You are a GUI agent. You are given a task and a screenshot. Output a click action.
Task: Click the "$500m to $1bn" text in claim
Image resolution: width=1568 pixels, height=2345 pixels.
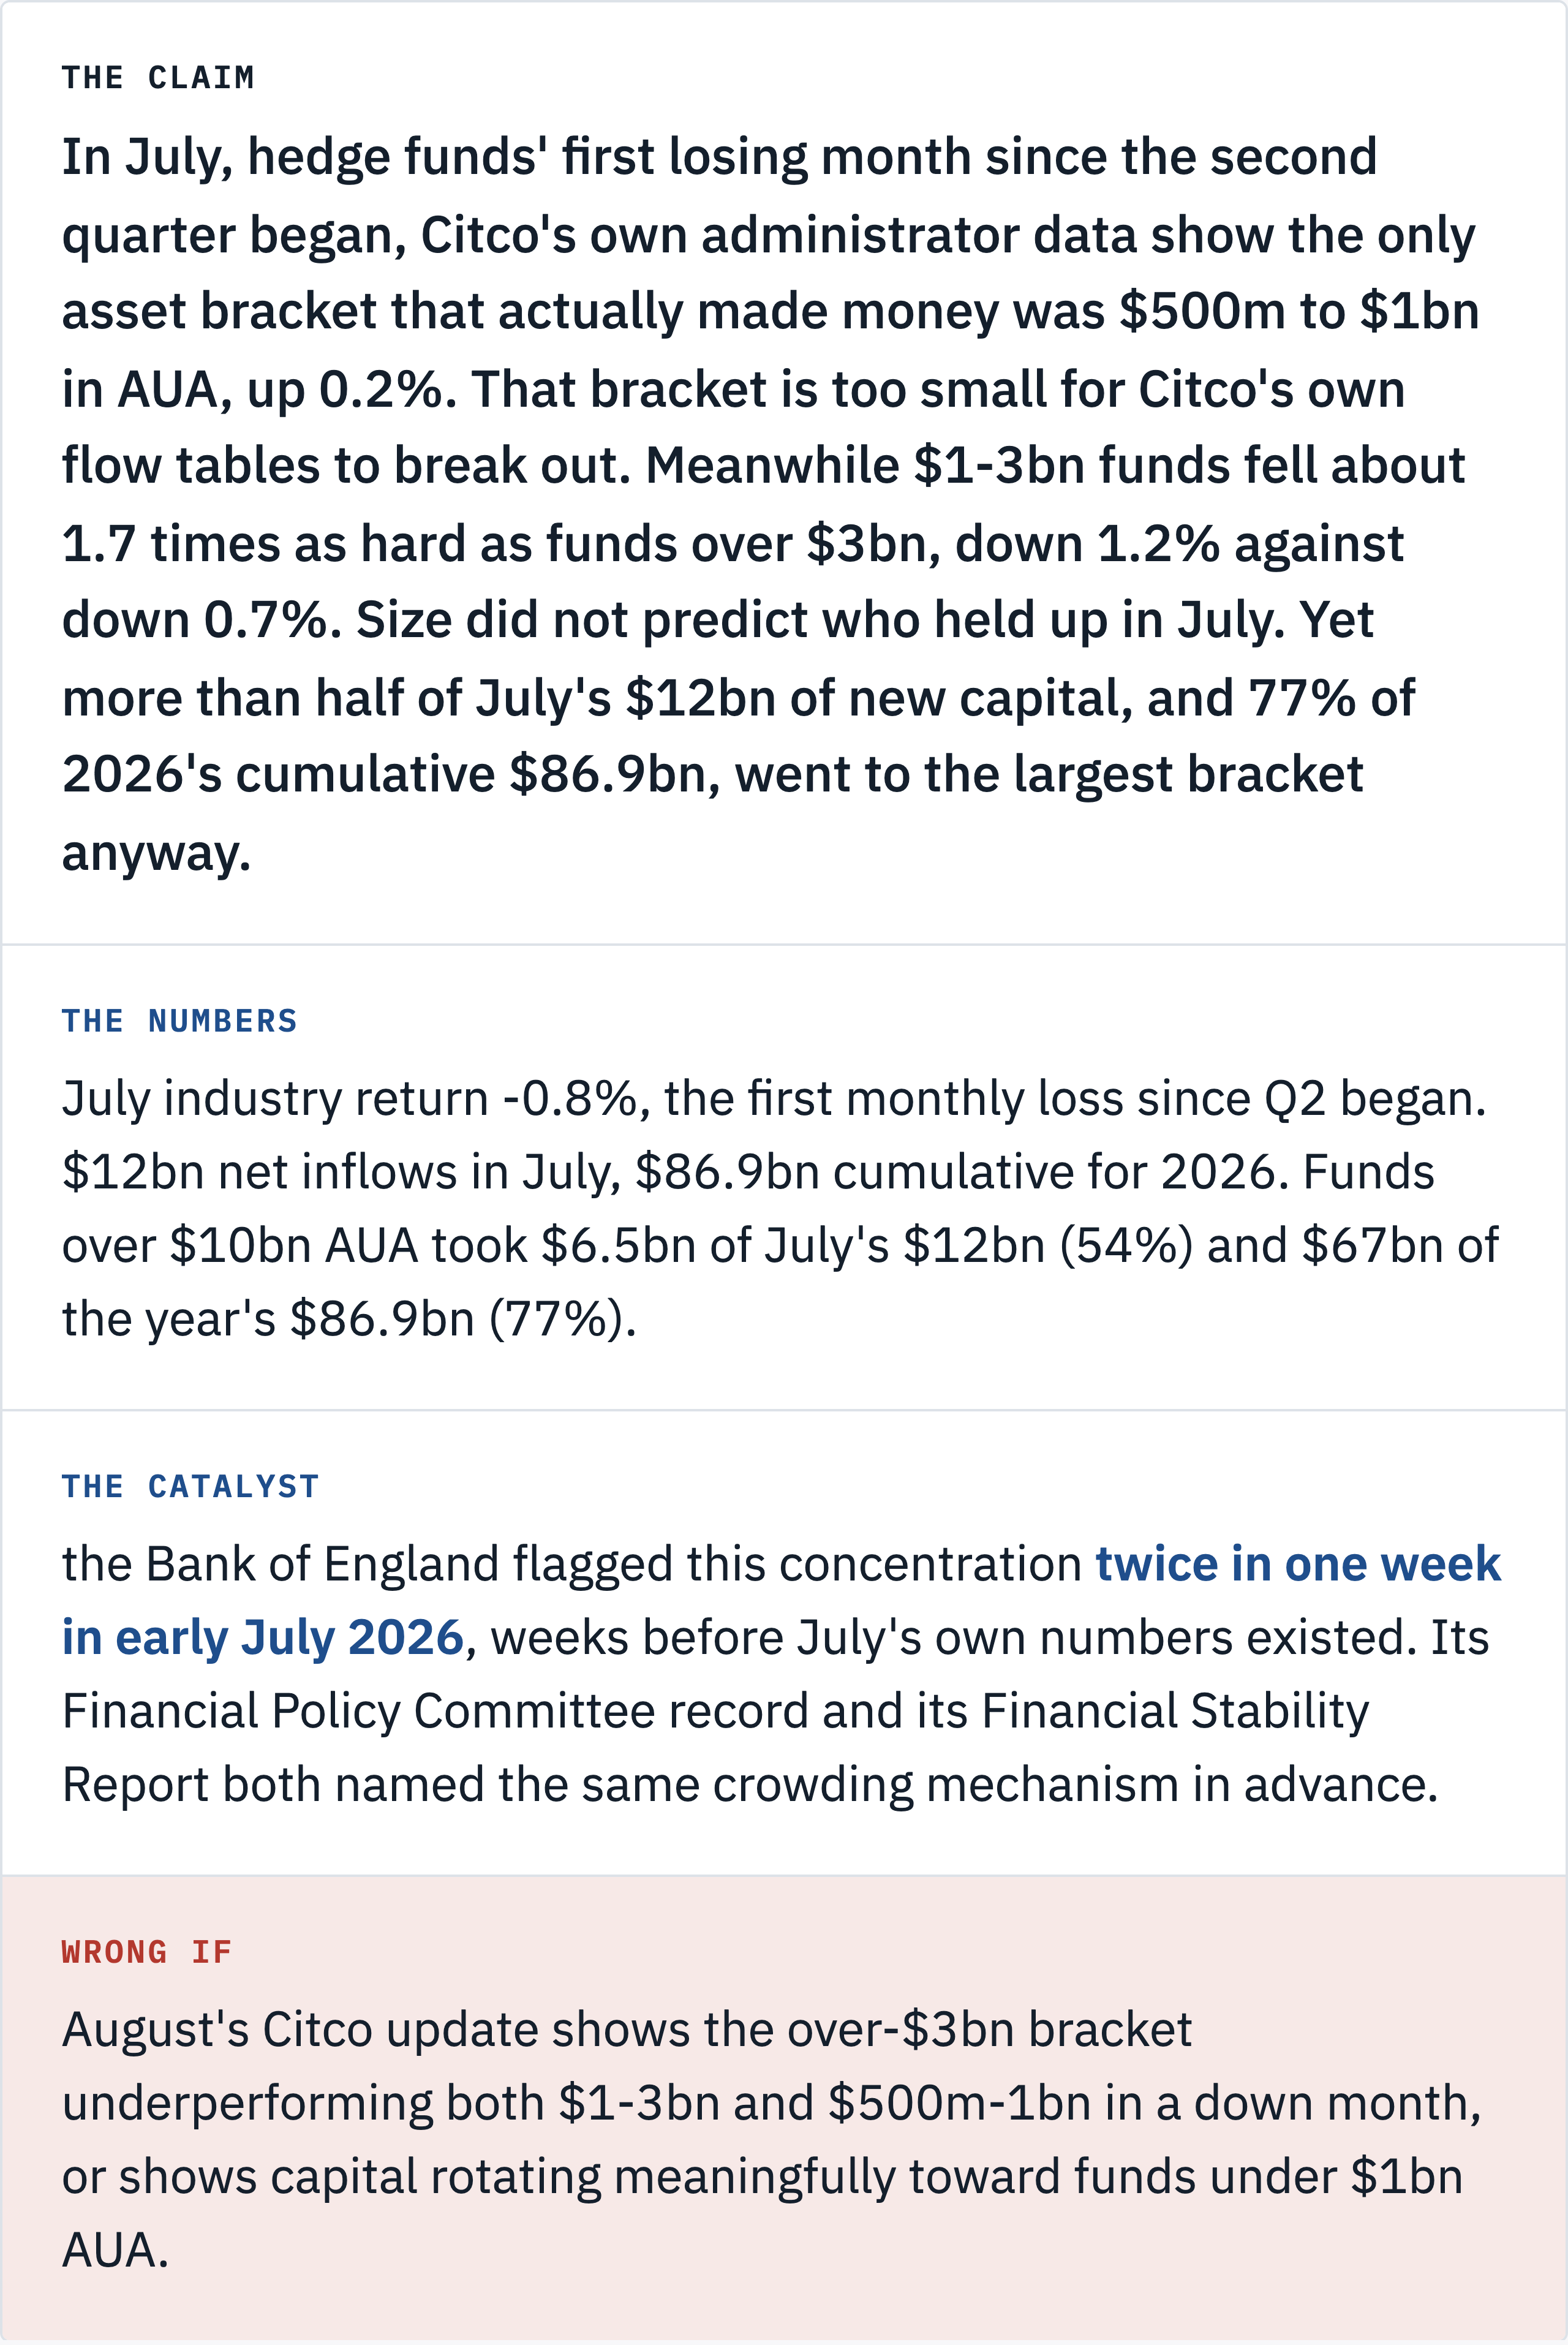1299,311
